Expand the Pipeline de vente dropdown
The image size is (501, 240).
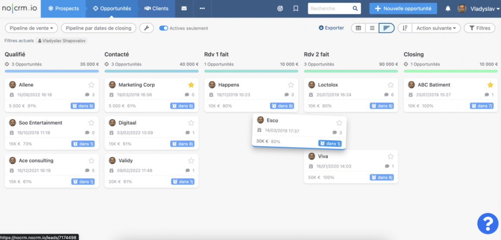coord(31,28)
